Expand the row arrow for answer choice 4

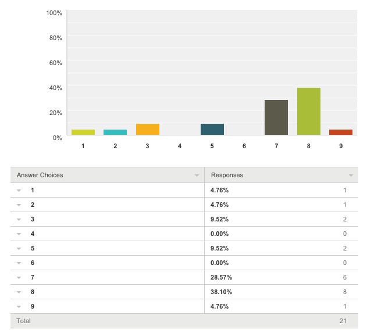click(19, 234)
